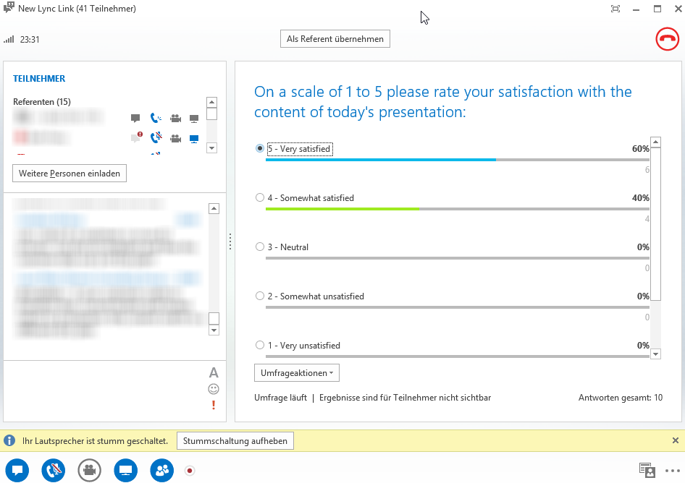Choose the 4 - Somewhat satisfied option
Viewport: 685px width, 483px height.
pos(260,198)
